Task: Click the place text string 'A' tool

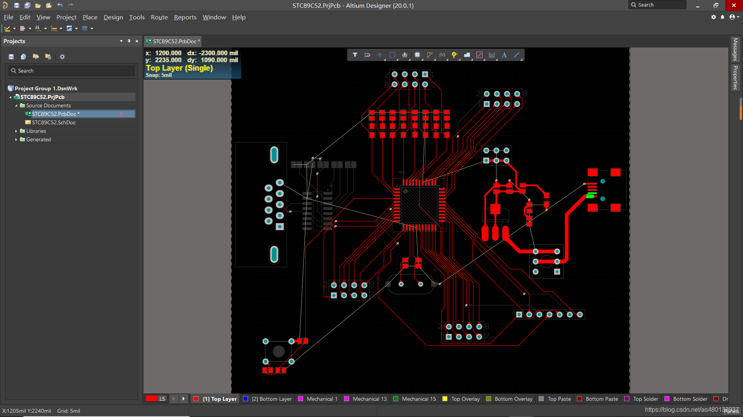Action: (504, 55)
